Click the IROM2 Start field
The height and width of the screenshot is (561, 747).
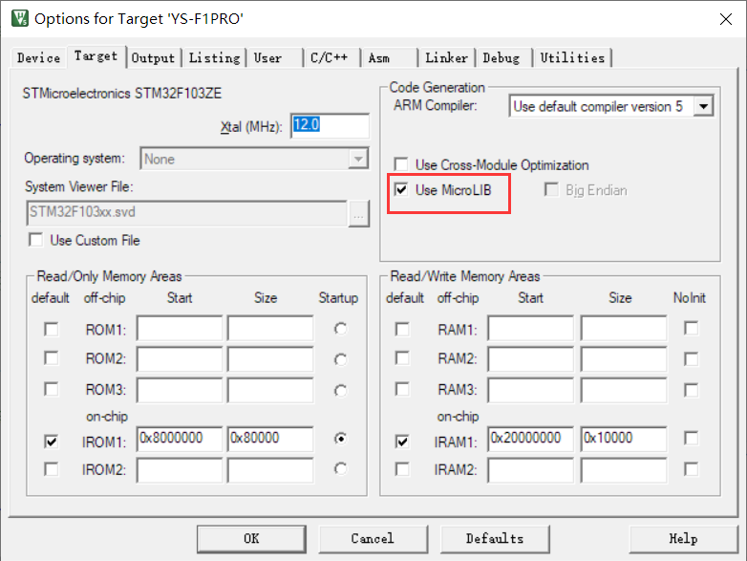[x=180, y=470]
